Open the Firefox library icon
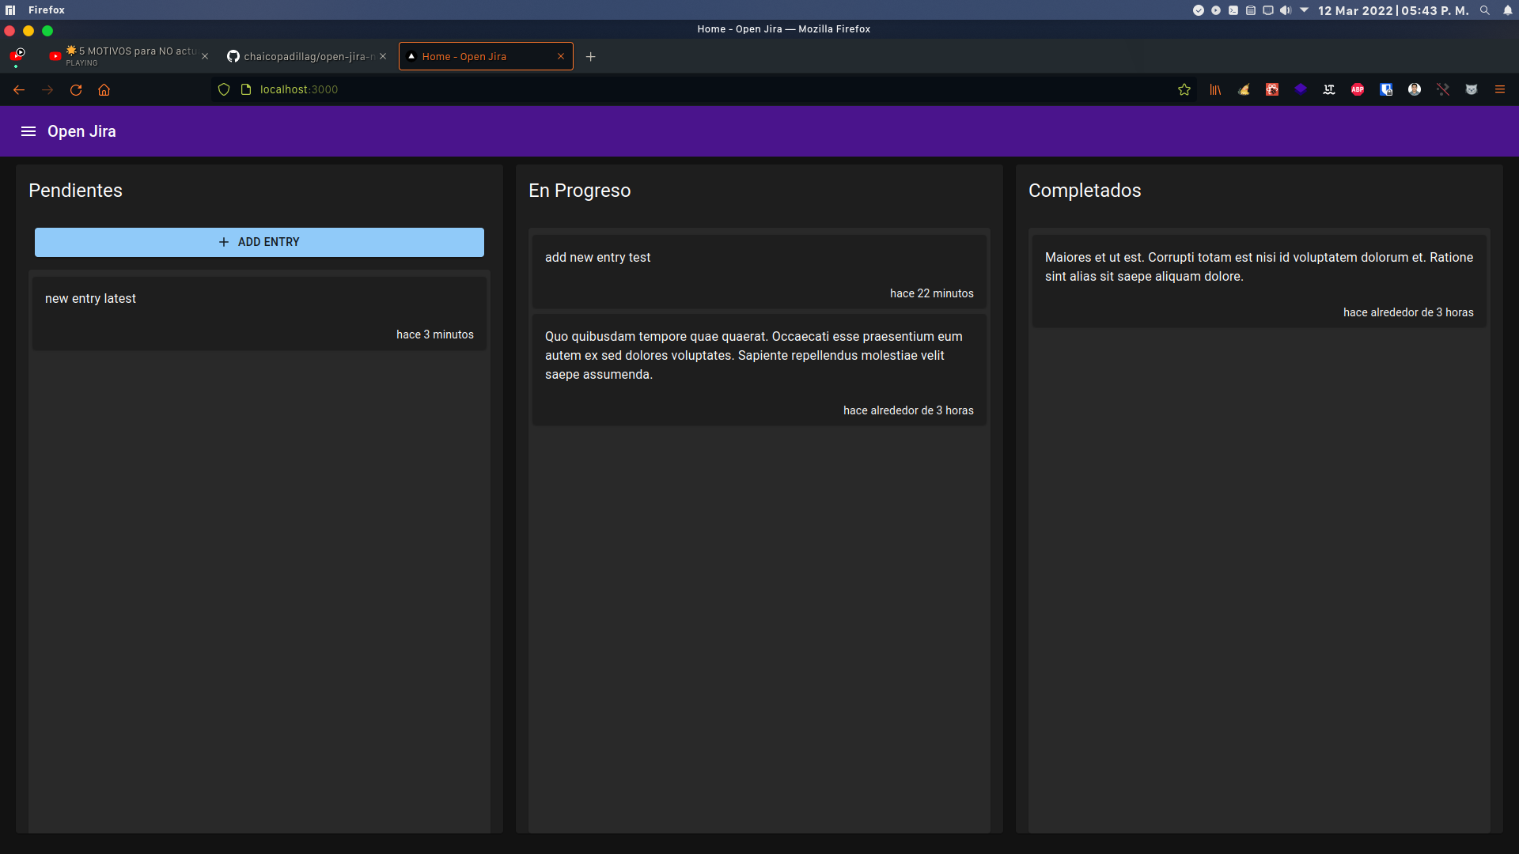The image size is (1519, 854). click(x=1215, y=90)
